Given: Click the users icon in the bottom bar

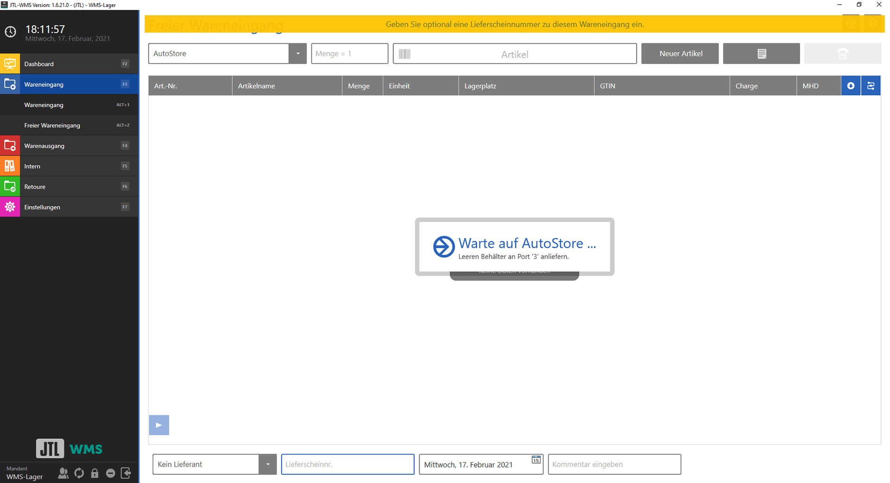Looking at the screenshot, I should click(x=63, y=473).
